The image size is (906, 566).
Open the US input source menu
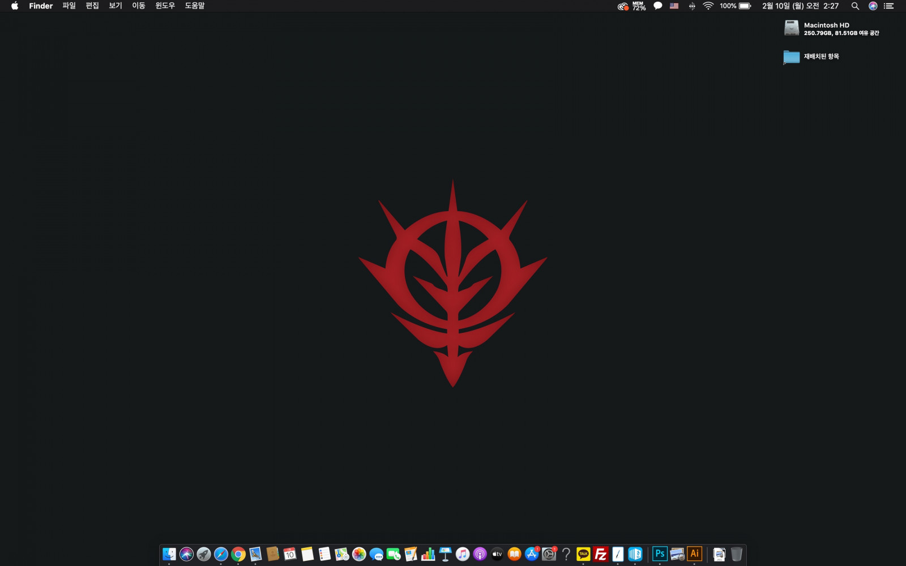674,6
